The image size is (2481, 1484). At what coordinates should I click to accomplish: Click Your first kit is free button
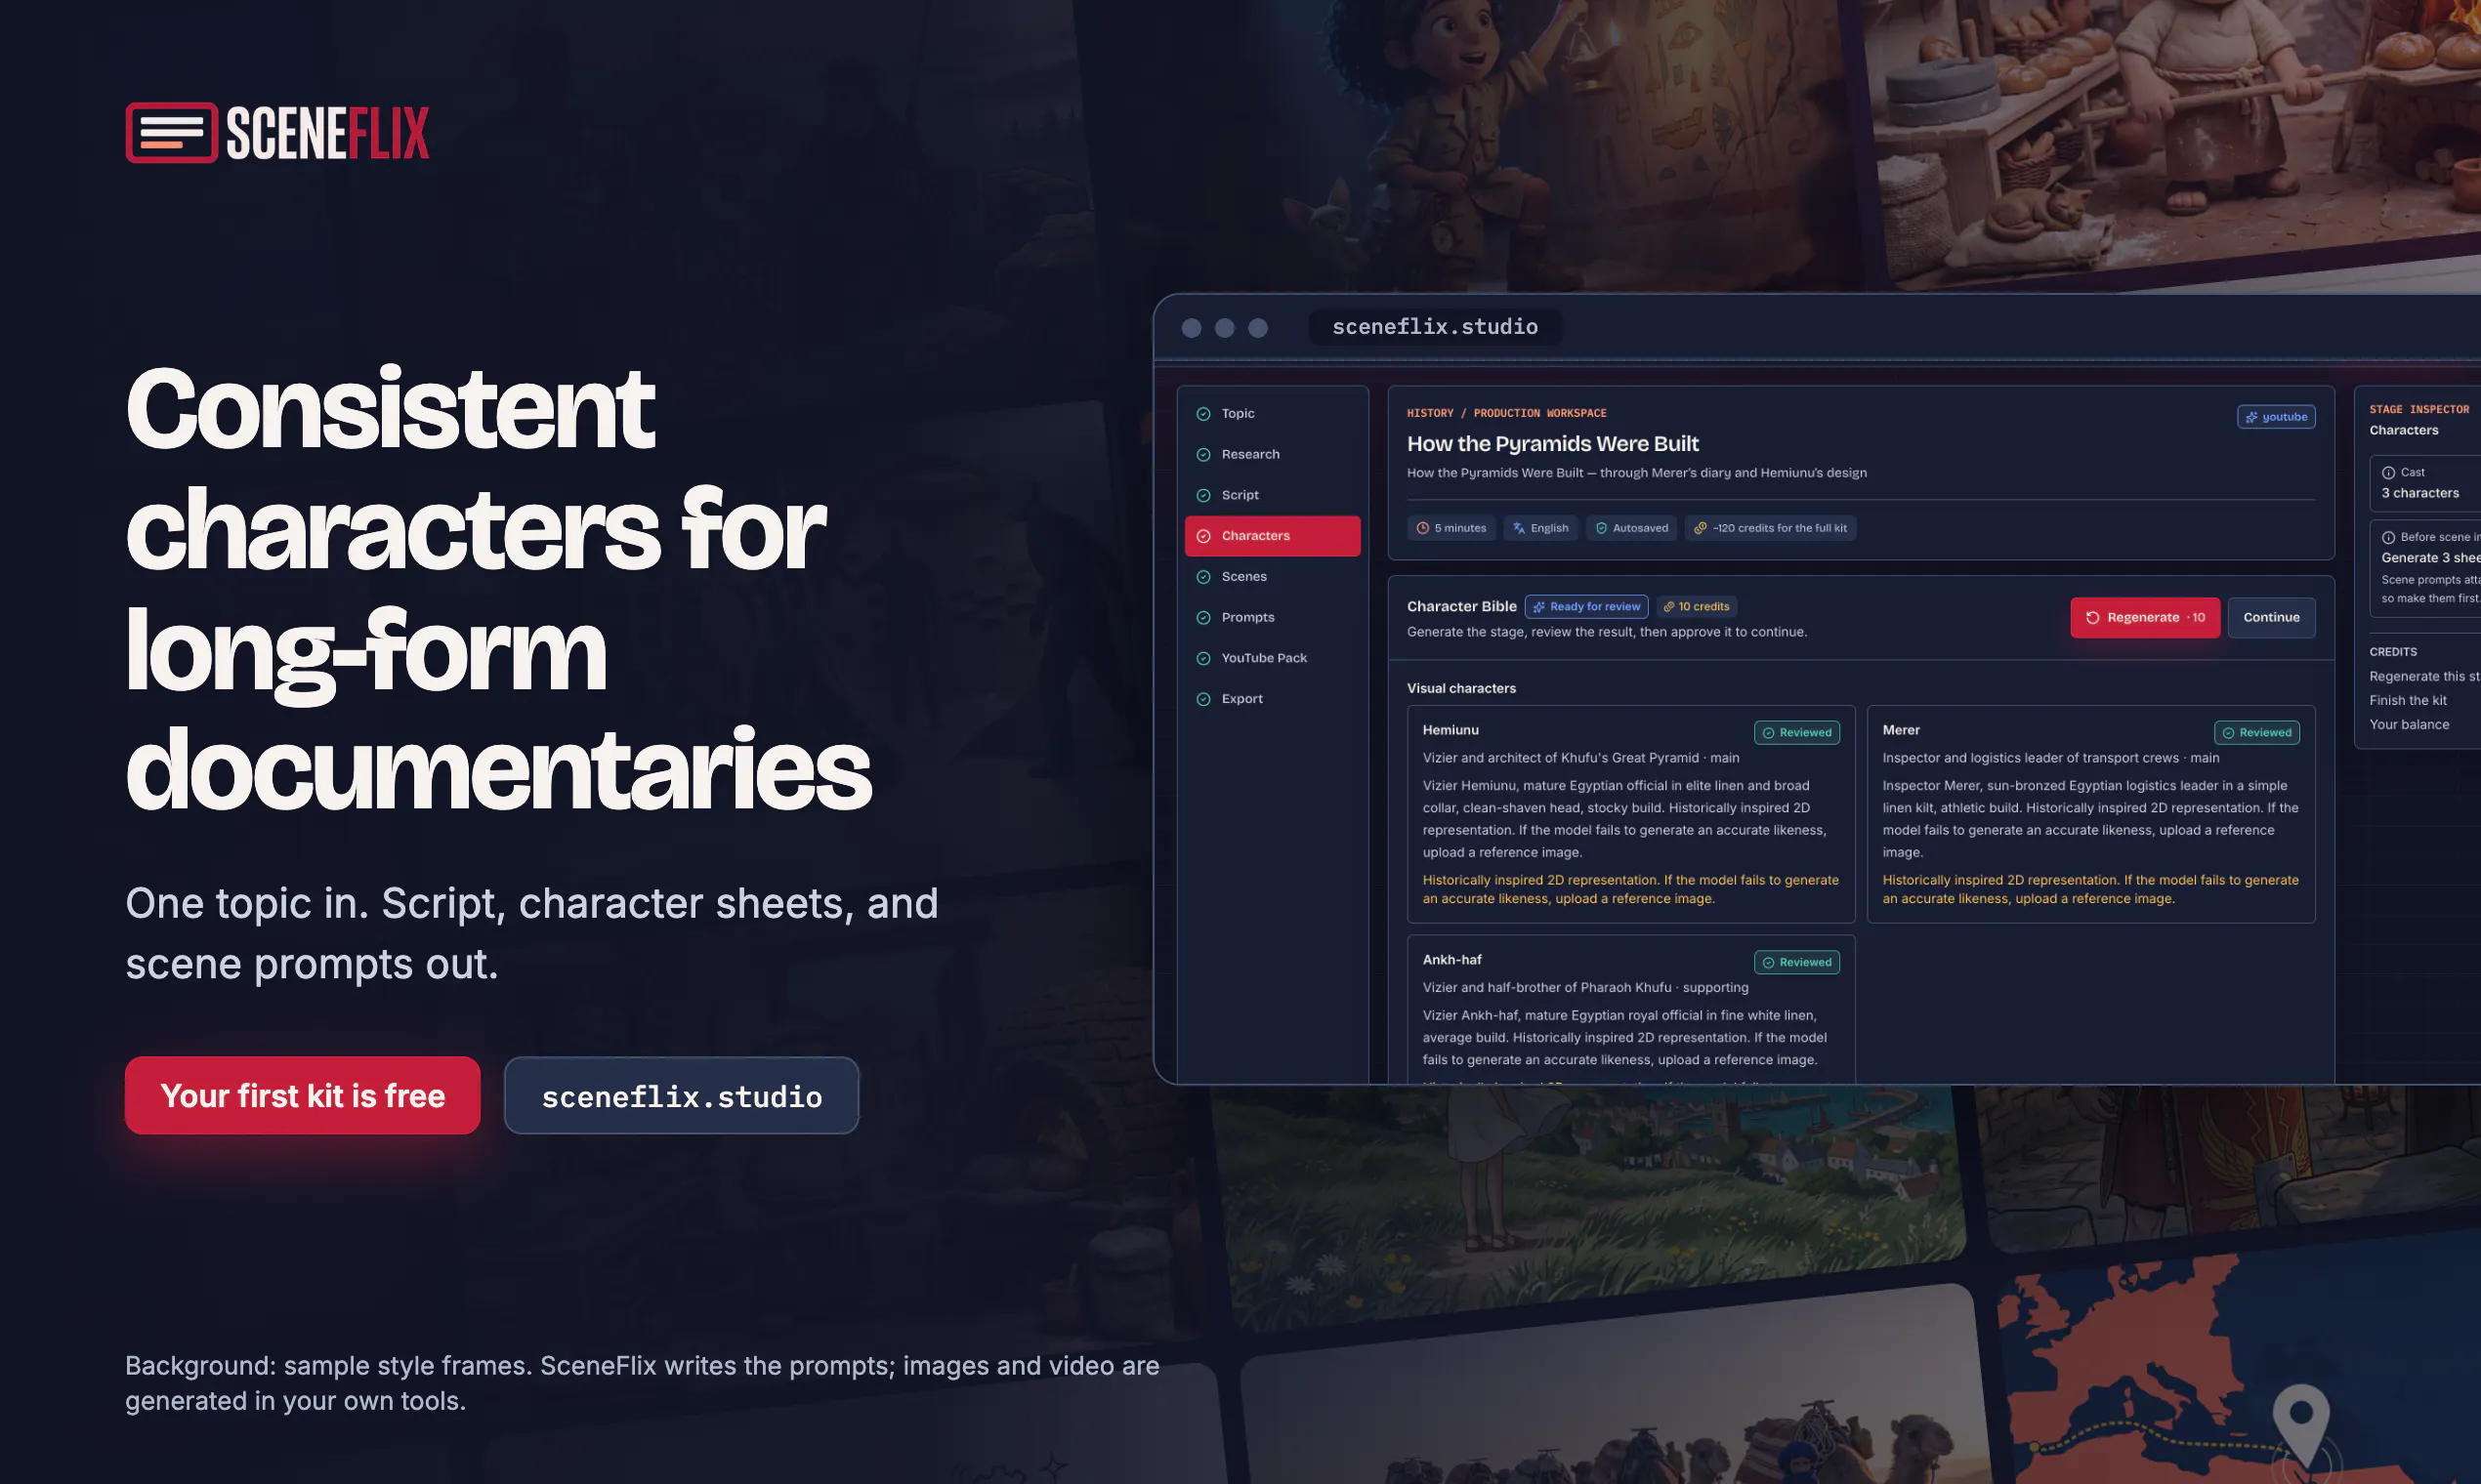click(302, 1096)
